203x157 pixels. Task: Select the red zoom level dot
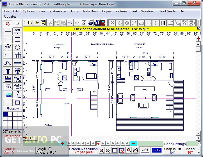98,144
